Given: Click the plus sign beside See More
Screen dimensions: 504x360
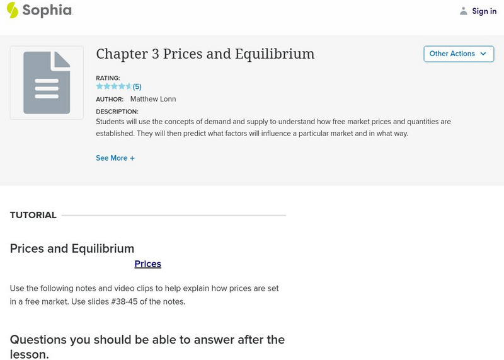Looking at the screenshot, I should click(132, 158).
